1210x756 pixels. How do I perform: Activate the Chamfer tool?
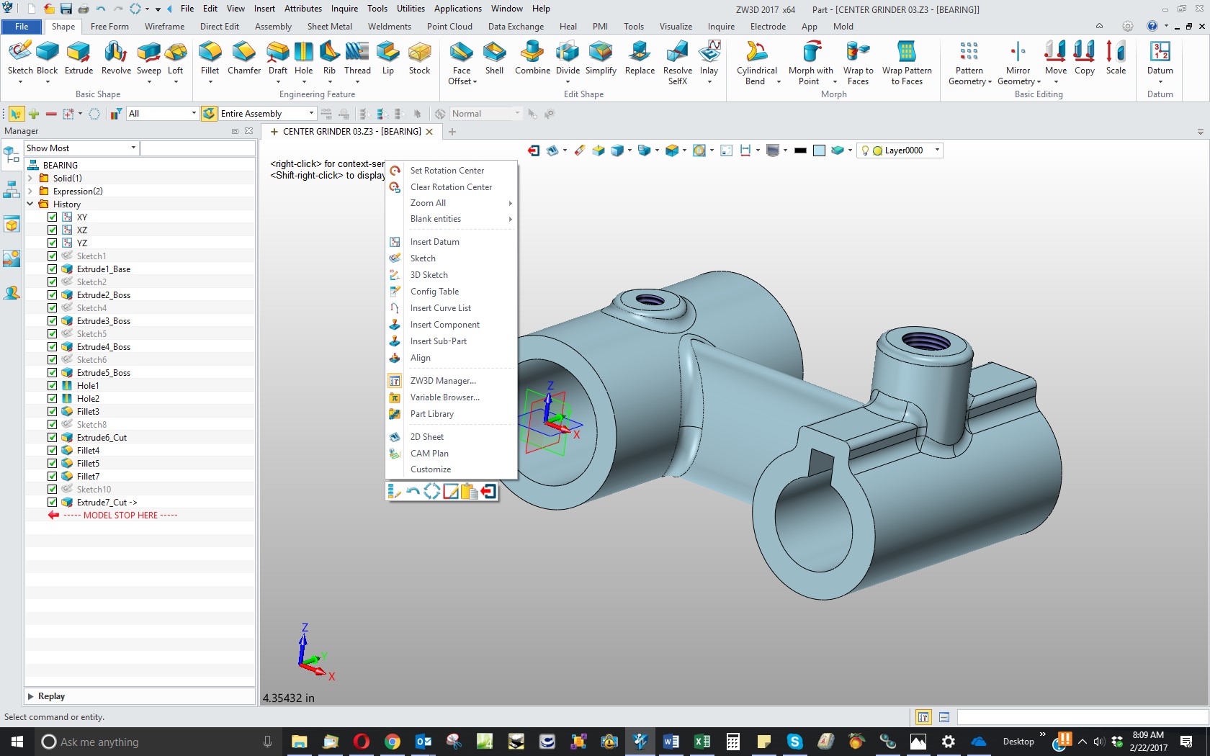point(244,58)
